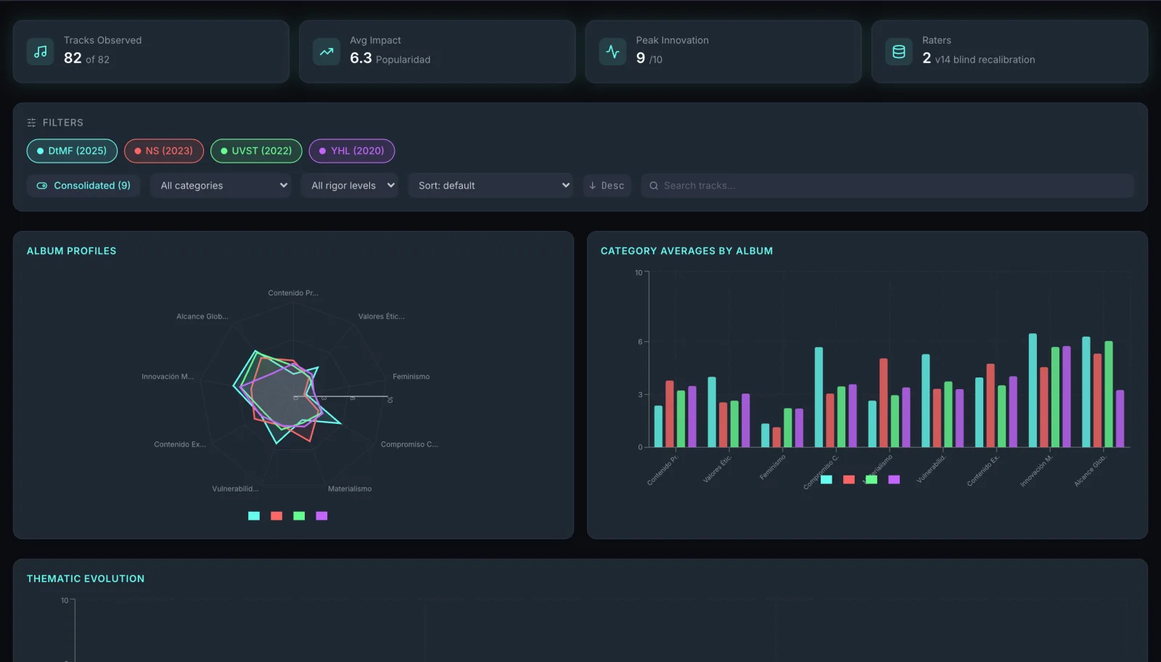Click the Vulnerabilid... radar axis label
This screenshot has width=1161, height=662.
pyautogui.click(x=235, y=489)
